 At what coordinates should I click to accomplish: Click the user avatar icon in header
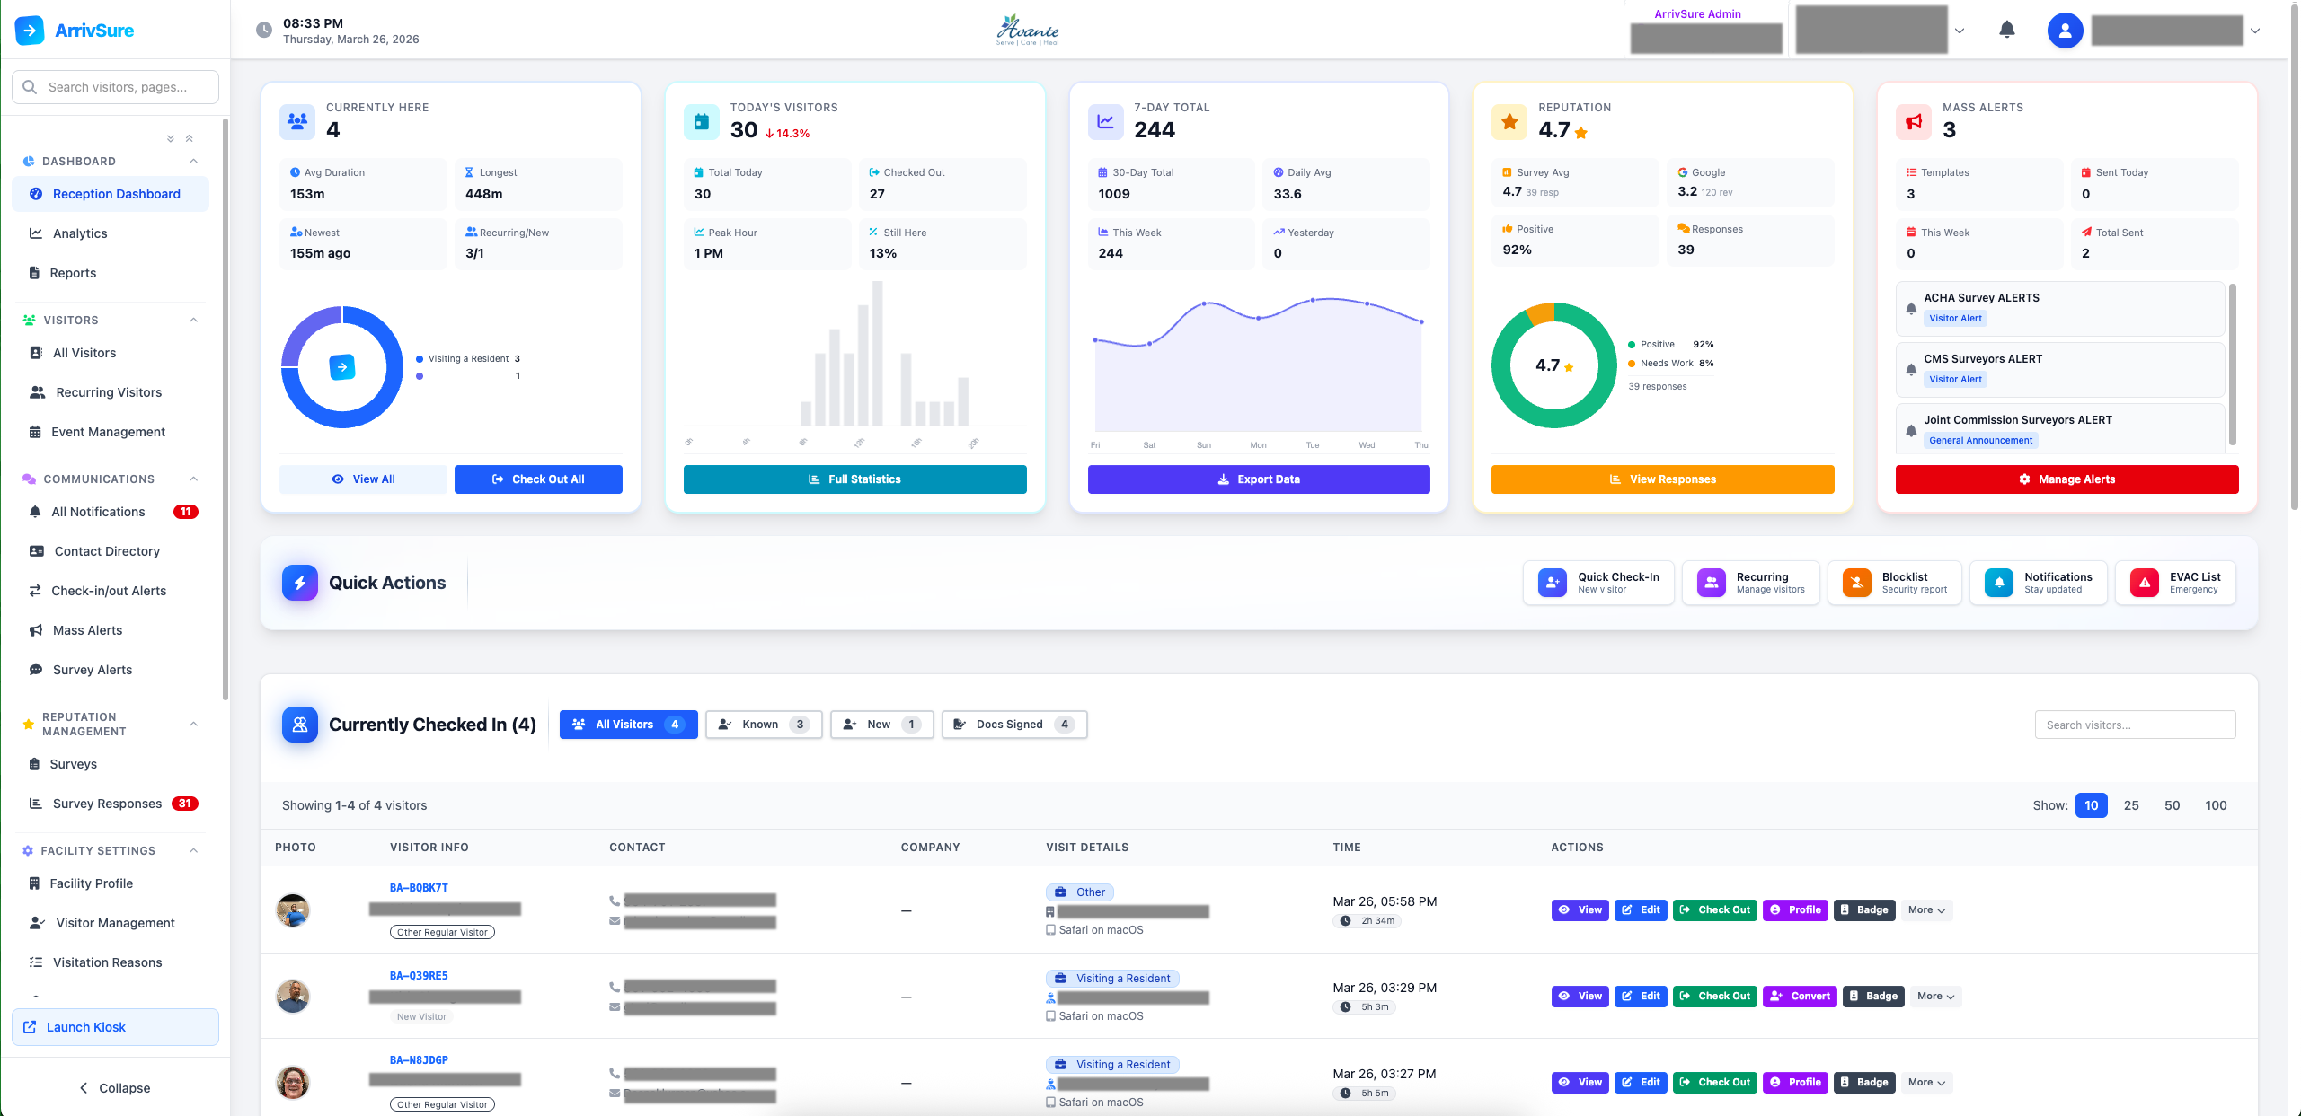(2065, 31)
